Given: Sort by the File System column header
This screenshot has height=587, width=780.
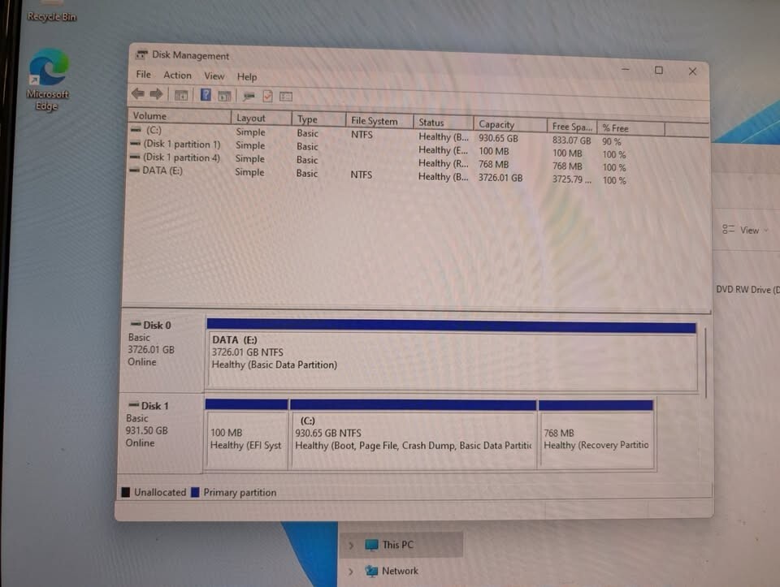Looking at the screenshot, I should coord(379,121).
